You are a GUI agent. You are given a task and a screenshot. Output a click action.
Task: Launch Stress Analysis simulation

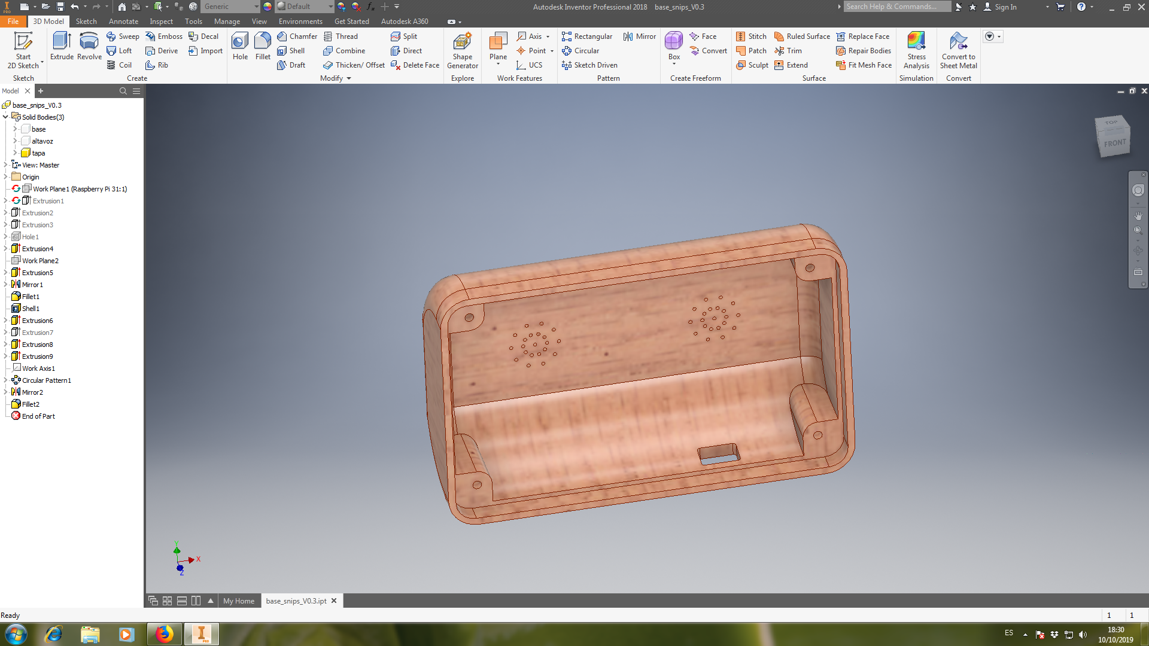click(x=916, y=49)
